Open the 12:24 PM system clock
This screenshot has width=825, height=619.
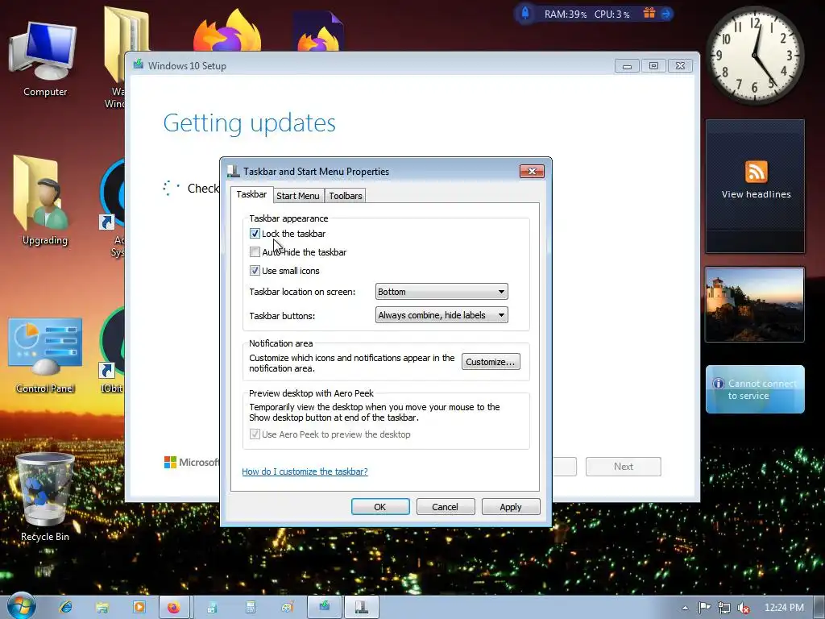(784, 608)
